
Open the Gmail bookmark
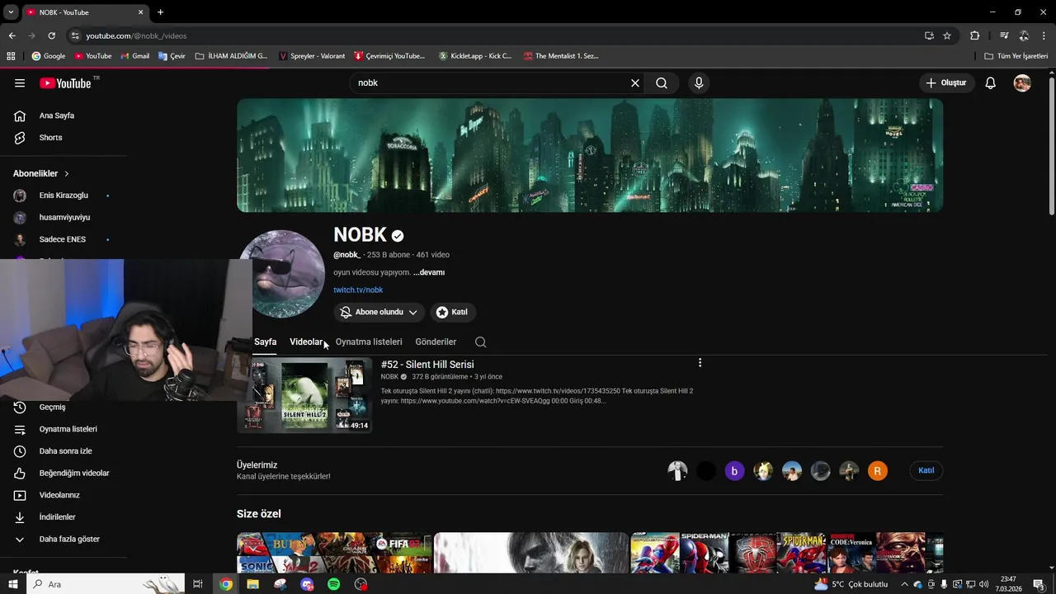pos(134,56)
